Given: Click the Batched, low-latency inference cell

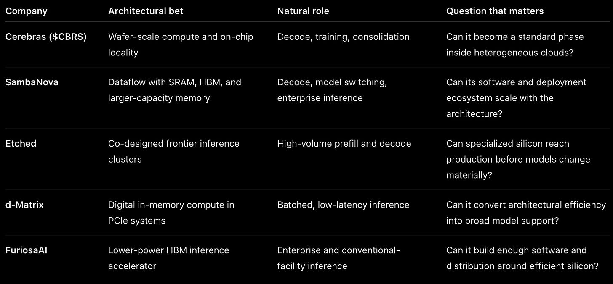Looking at the screenshot, I should (x=344, y=205).
